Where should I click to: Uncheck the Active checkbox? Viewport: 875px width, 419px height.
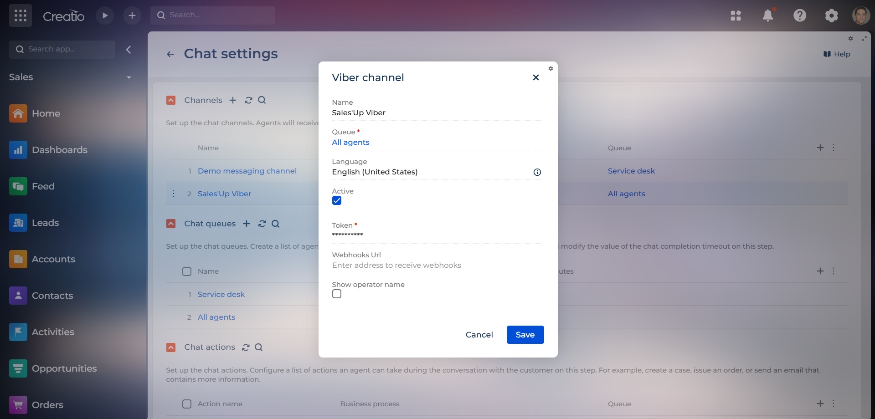pos(337,201)
